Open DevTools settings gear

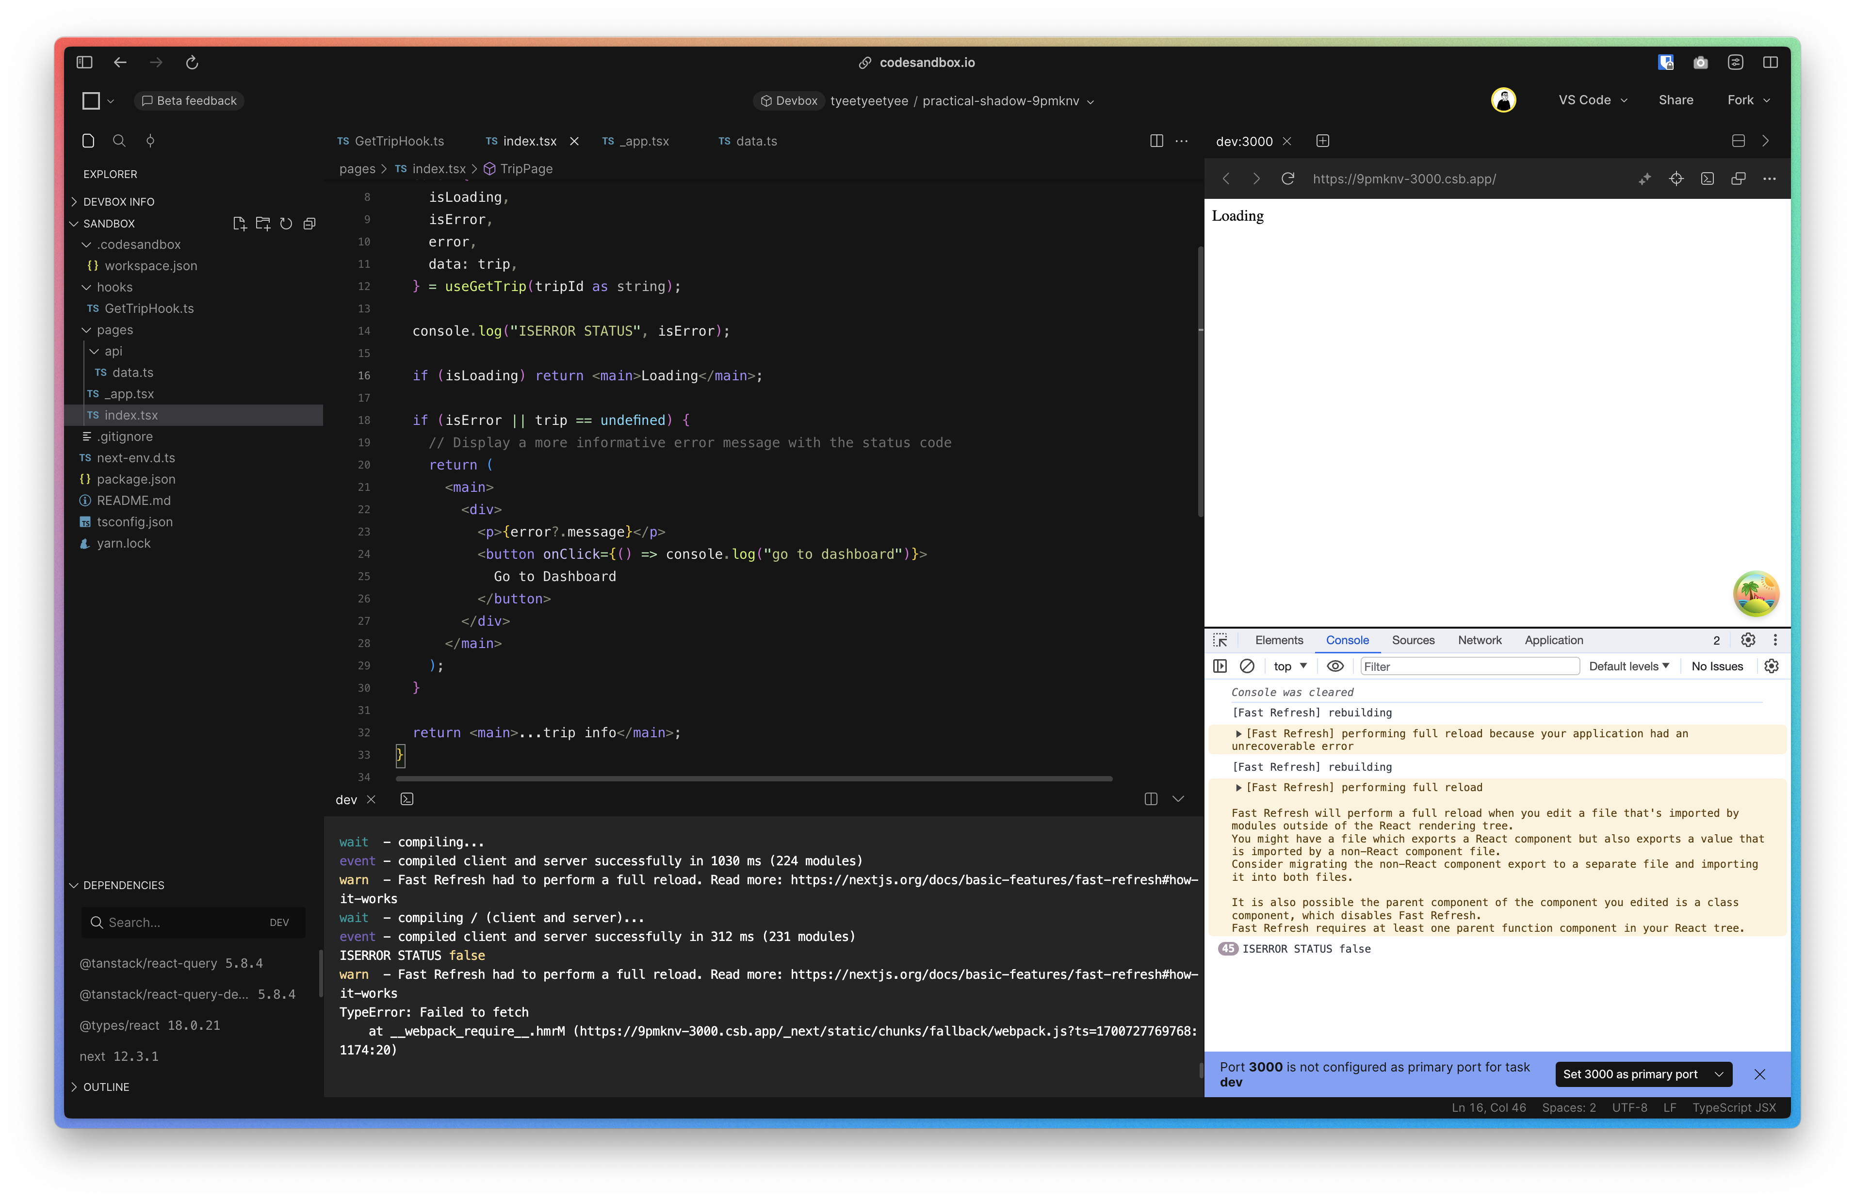[x=1748, y=640]
